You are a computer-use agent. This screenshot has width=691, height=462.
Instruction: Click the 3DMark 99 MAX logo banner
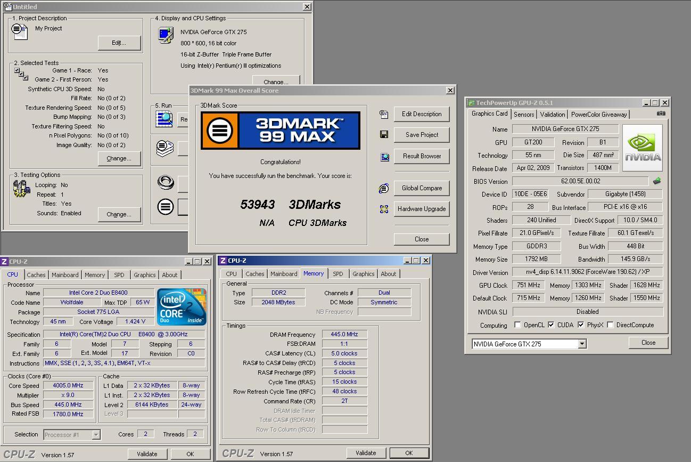coord(281,131)
